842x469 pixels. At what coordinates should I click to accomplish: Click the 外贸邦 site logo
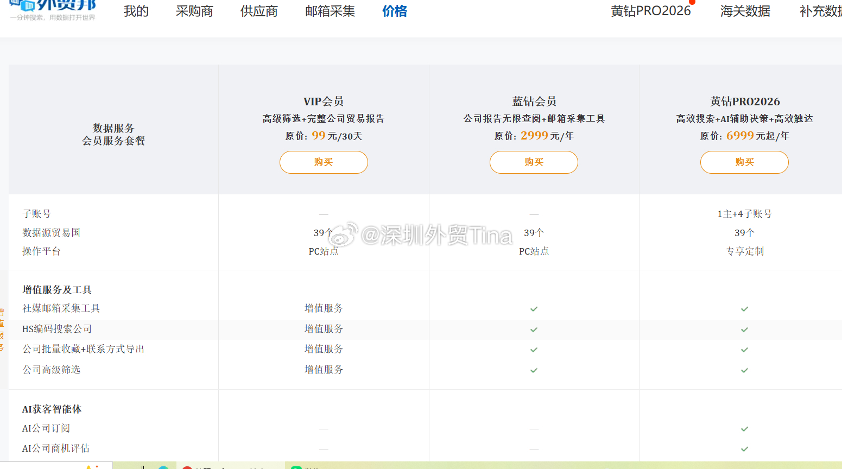53,10
